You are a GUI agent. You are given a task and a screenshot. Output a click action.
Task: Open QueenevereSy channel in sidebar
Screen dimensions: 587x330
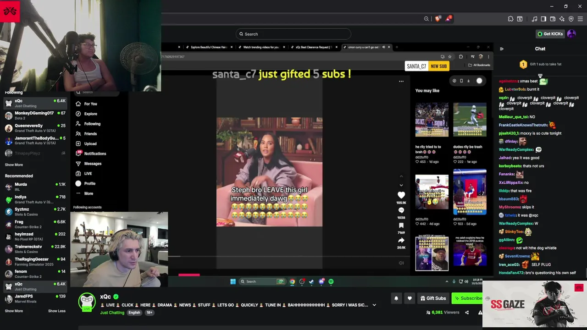(x=35, y=128)
